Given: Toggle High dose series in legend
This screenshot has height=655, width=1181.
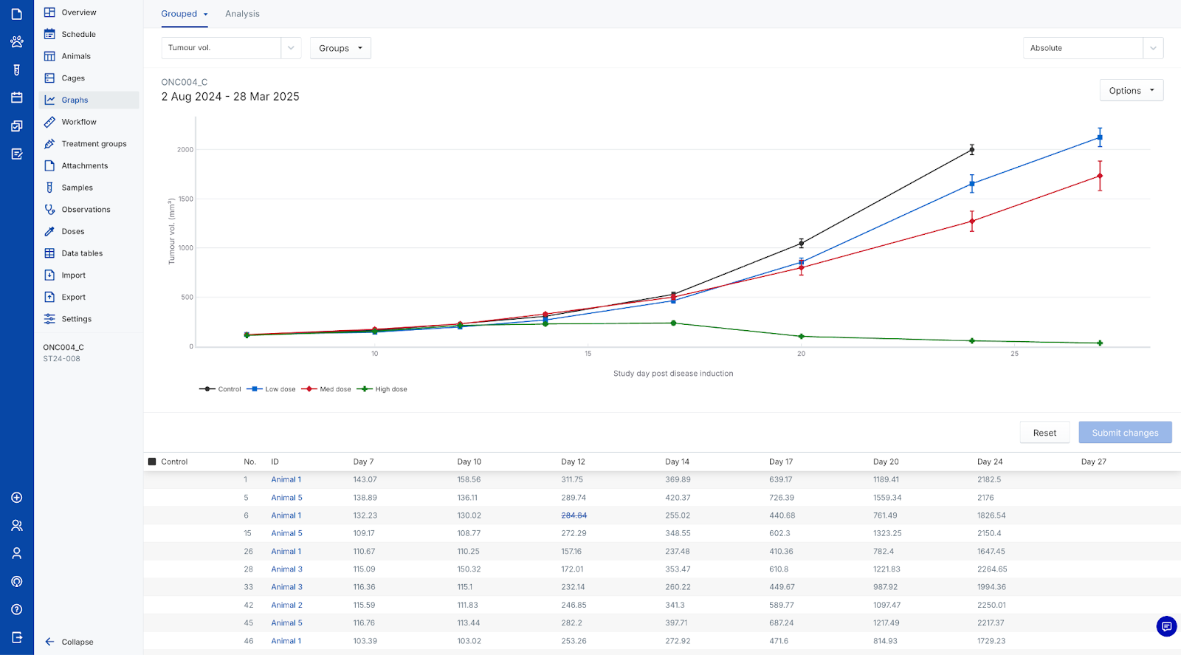Looking at the screenshot, I should pyautogui.click(x=382, y=389).
